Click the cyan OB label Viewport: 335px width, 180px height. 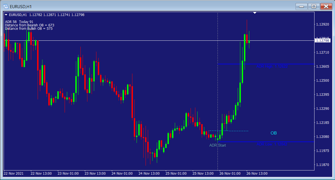(273, 133)
